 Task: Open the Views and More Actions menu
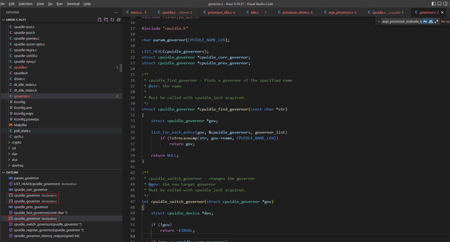(116, 12)
